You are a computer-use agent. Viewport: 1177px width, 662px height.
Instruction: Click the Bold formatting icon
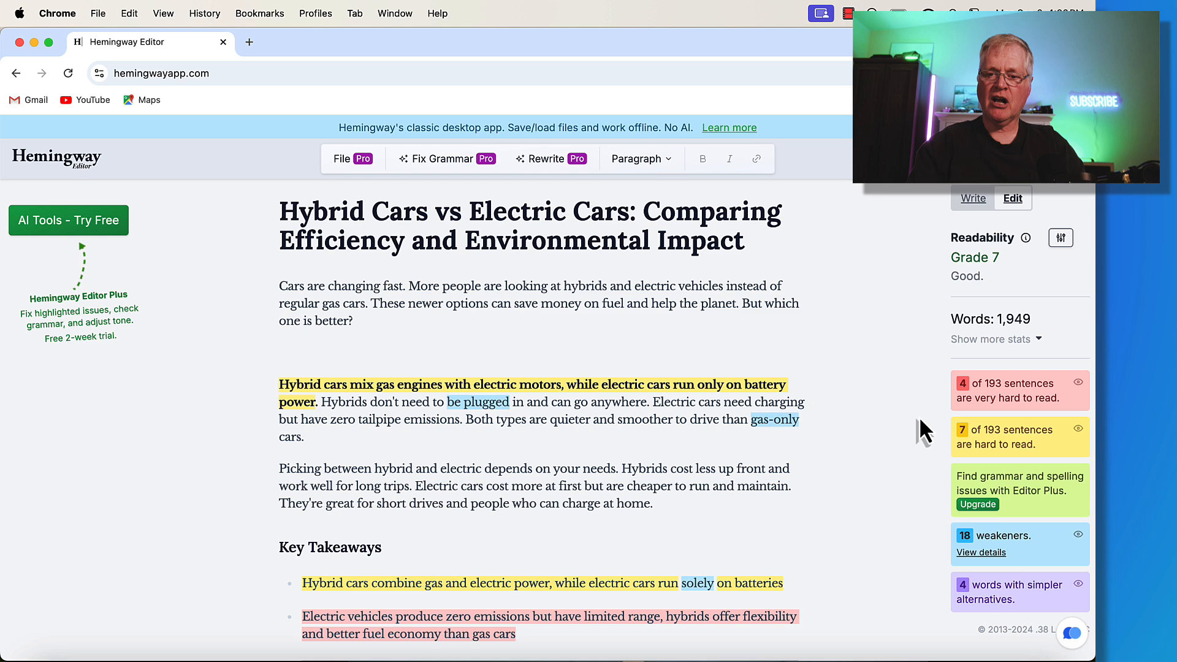tap(703, 158)
